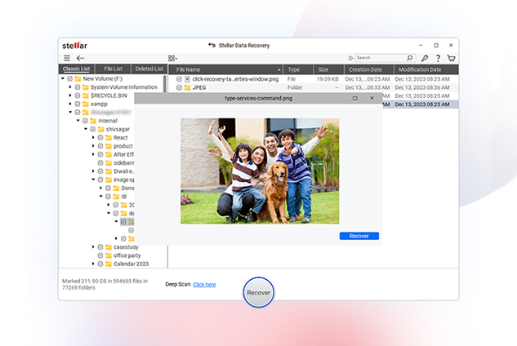Open help question mark icon

[438, 59]
